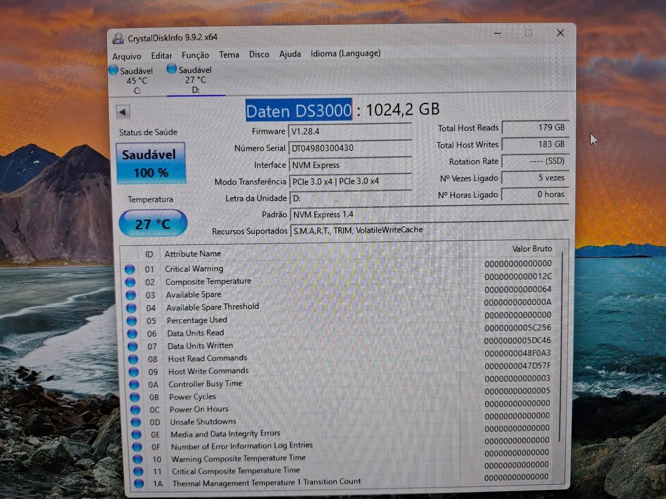The image size is (666, 499).
Task: Click the status icon for Composite Temperature
Action: point(131,282)
